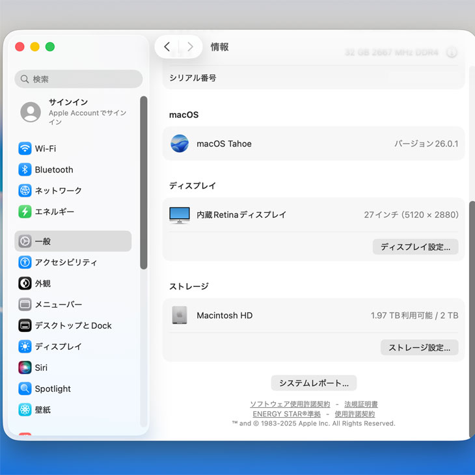Open the ソフトウェア使用許諾契約 link
475x475 pixels.
click(x=290, y=404)
